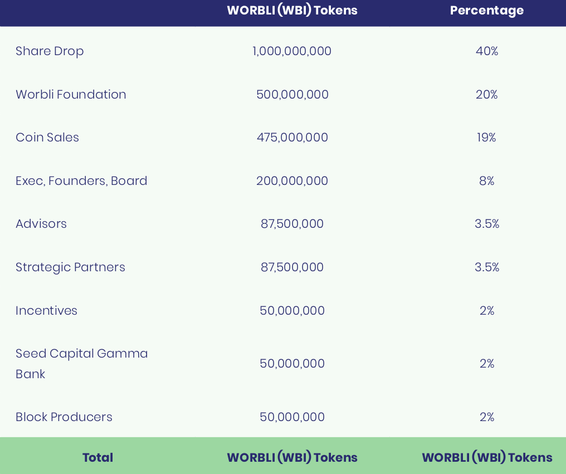Click the "Percentage" column header
The width and height of the screenshot is (566, 474).
point(486,11)
